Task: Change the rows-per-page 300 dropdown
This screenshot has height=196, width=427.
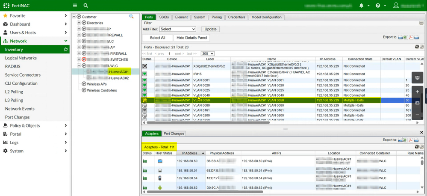Action: pyautogui.click(x=207, y=54)
